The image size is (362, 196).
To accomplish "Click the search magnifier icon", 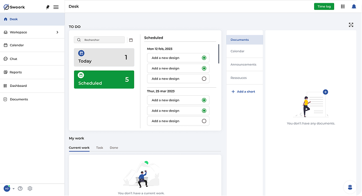I will coord(79,40).
